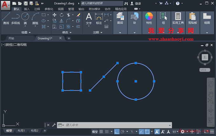This screenshot has height=136, width=216.
Task: Toggle 2D object snap in status bar
Action: coord(147,132)
